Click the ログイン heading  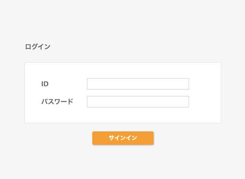[38, 47]
